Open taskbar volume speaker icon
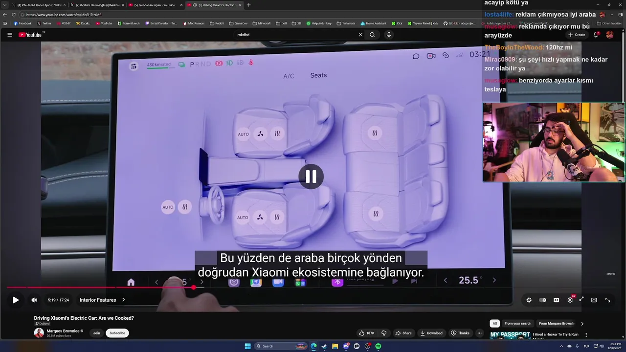 coord(602,346)
